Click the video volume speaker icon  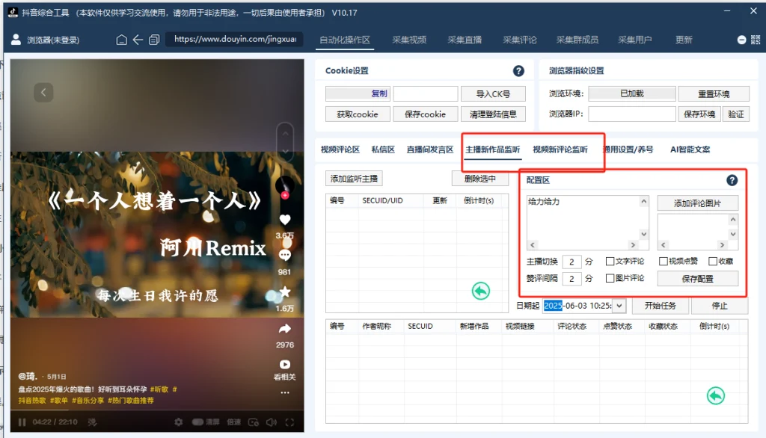271,422
